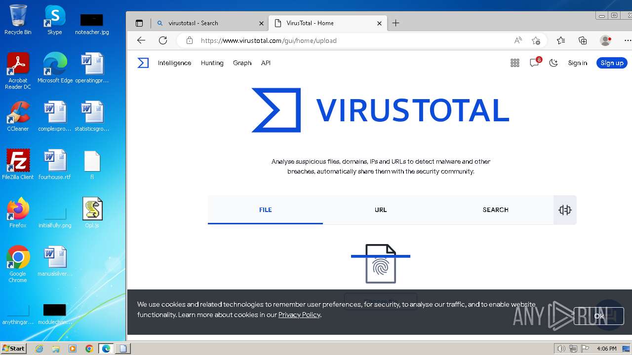The width and height of the screenshot is (632, 355).
Task: Open Edge profile avatar
Action: [605, 40]
